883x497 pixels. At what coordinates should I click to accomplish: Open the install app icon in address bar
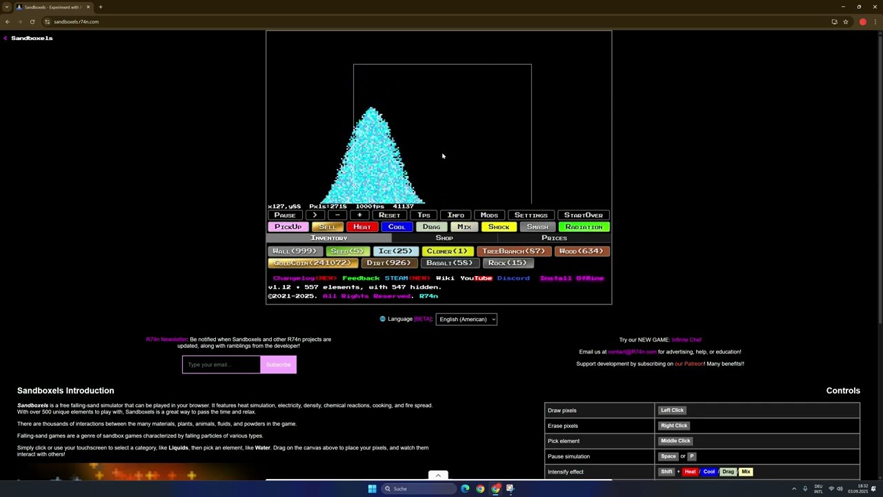pyautogui.click(x=834, y=21)
